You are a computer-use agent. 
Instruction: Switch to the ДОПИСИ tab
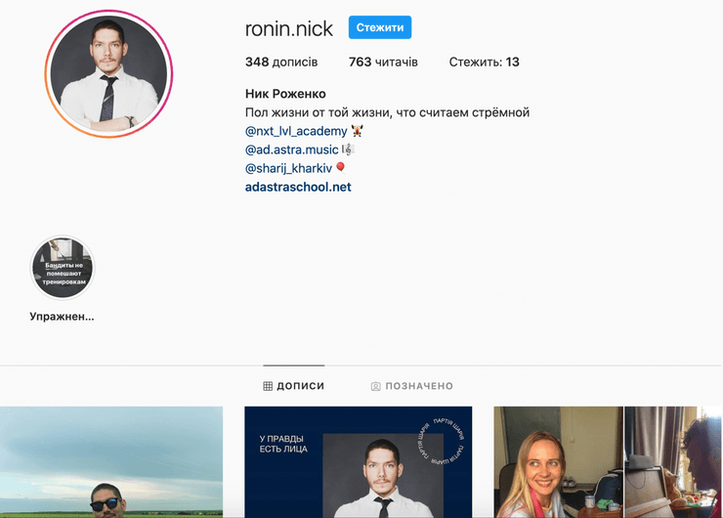tap(300, 386)
